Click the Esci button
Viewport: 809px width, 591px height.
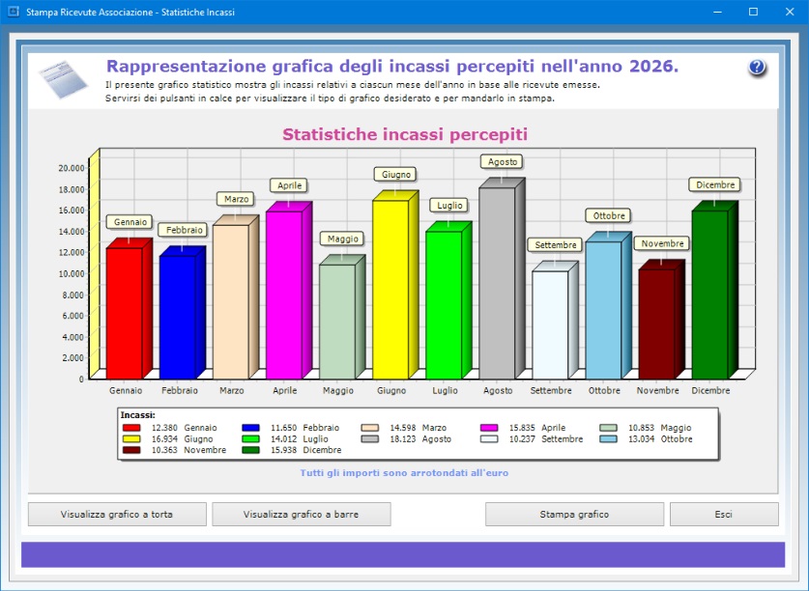[724, 514]
